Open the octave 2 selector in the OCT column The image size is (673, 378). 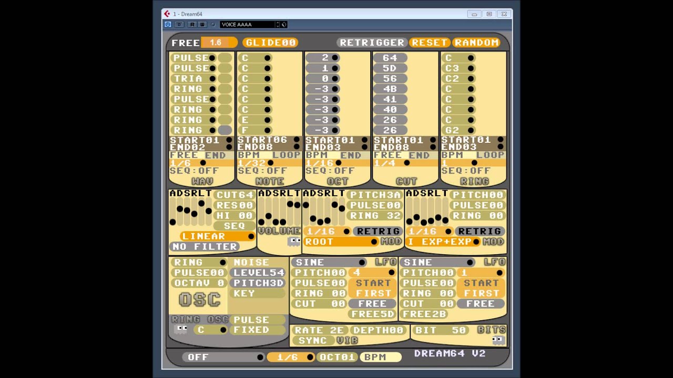323,58
